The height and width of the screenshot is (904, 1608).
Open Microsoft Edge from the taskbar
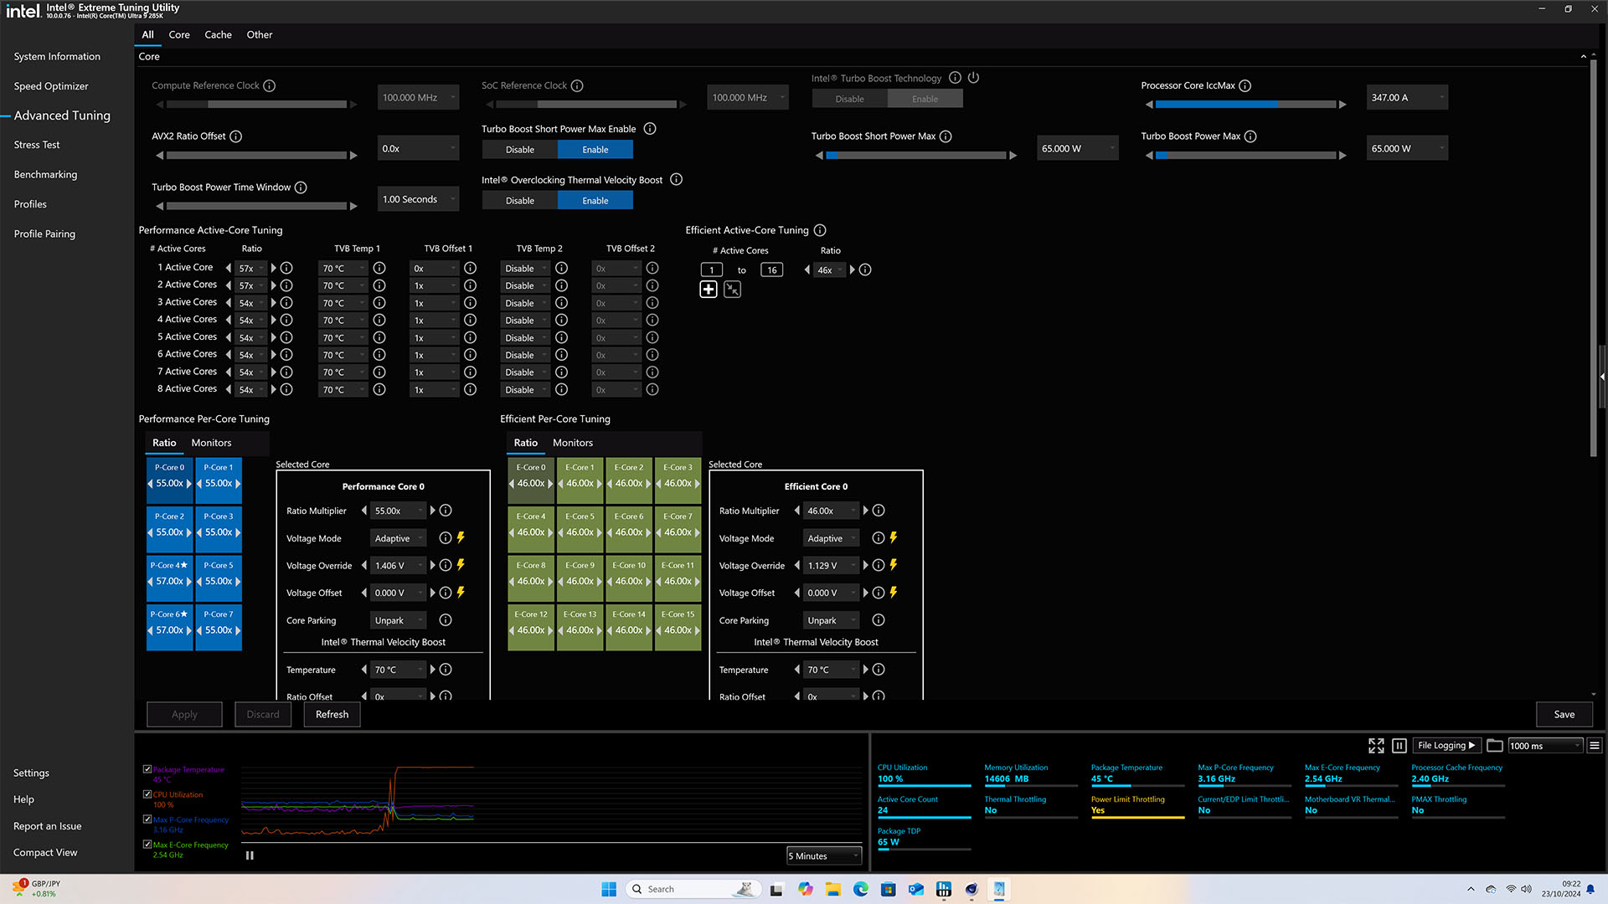click(860, 889)
